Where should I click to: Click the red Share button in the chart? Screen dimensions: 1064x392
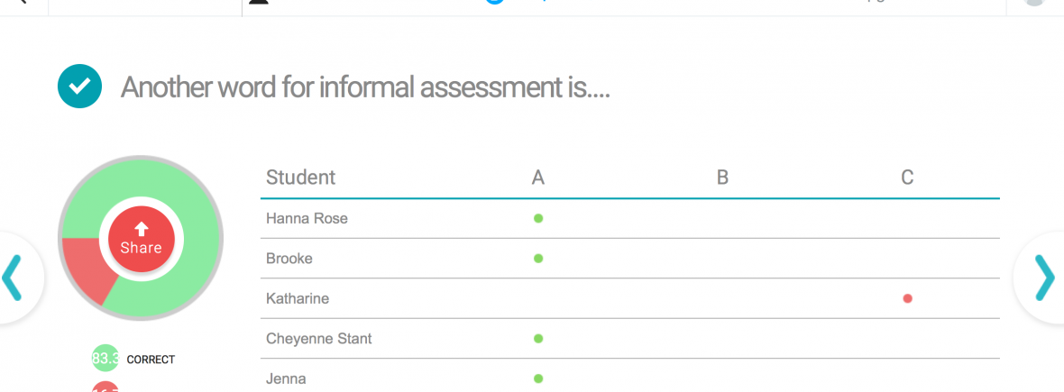141,239
